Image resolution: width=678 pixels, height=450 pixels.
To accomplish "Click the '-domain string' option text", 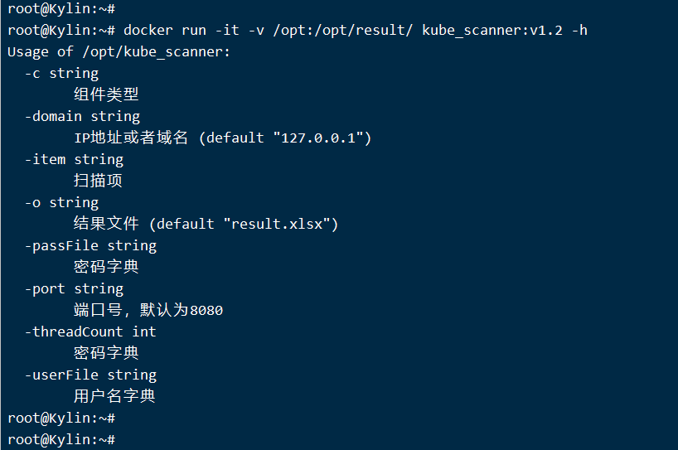I will (x=82, y=116).
